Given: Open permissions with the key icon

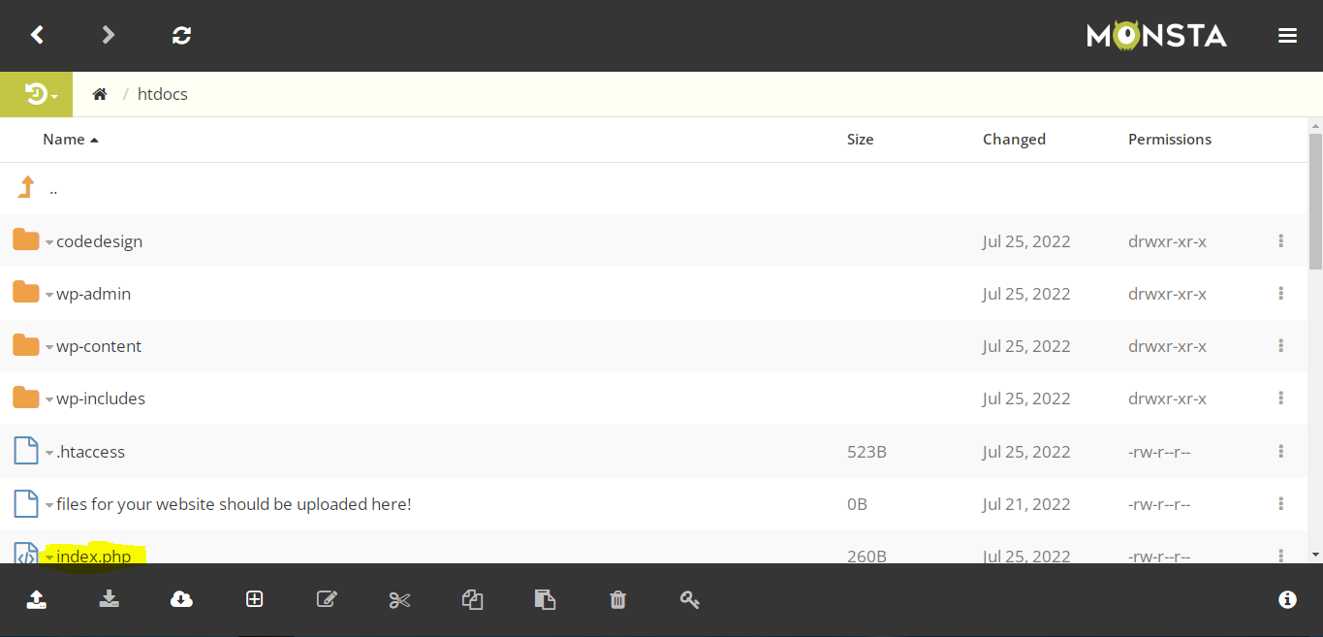Looking at the screenshot, I should [690, 600].
